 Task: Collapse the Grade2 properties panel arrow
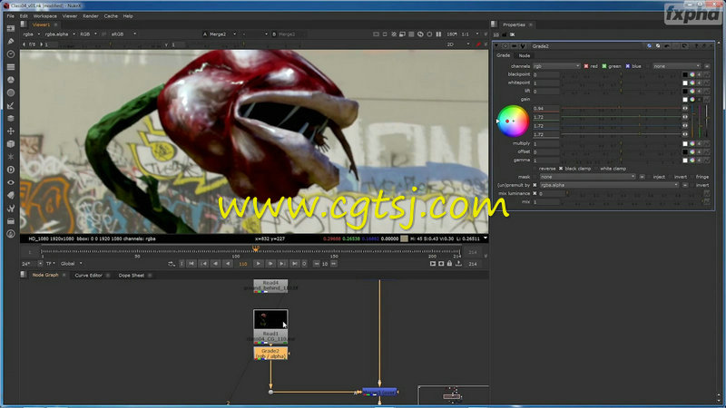pos(496,46)
